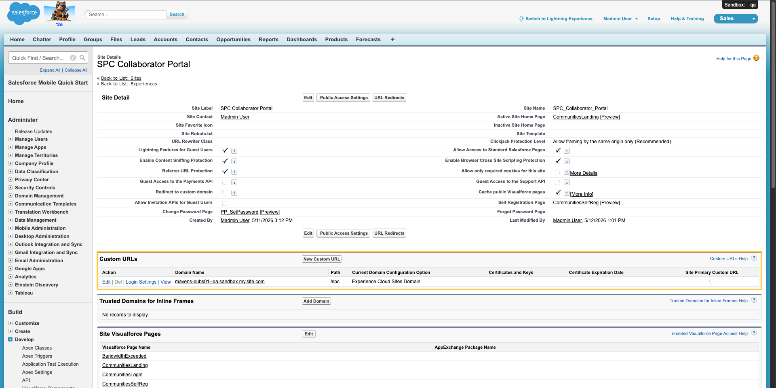Open info icon for Allow only required cookies
Viewport: 776px width, 388px height.
coord(567,172)
